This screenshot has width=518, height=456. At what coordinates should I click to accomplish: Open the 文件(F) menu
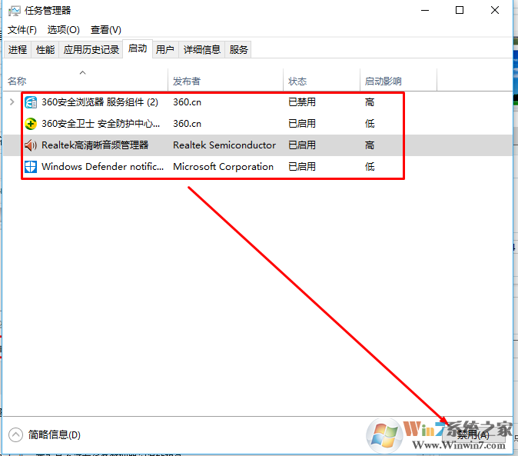[22, 30]
